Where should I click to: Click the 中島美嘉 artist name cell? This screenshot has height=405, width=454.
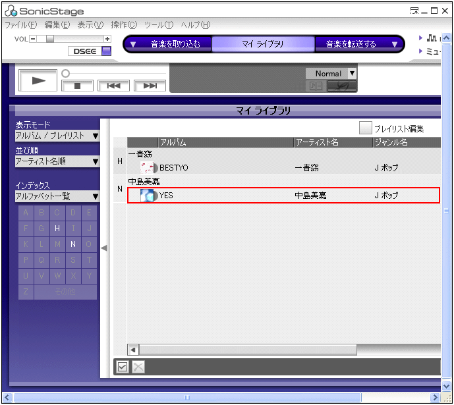pyautogui.click(x=310, y=196)
